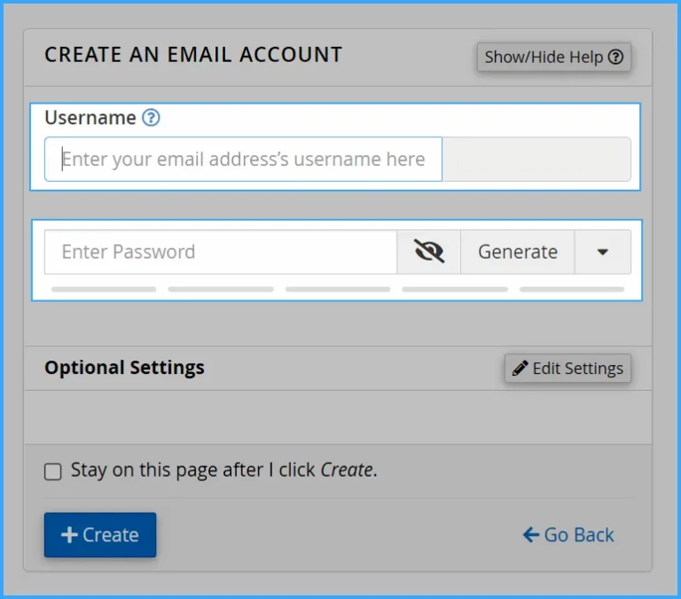Submit the form with the Create button
Viewport: 681px width, 599px height.
coord(100,535)
